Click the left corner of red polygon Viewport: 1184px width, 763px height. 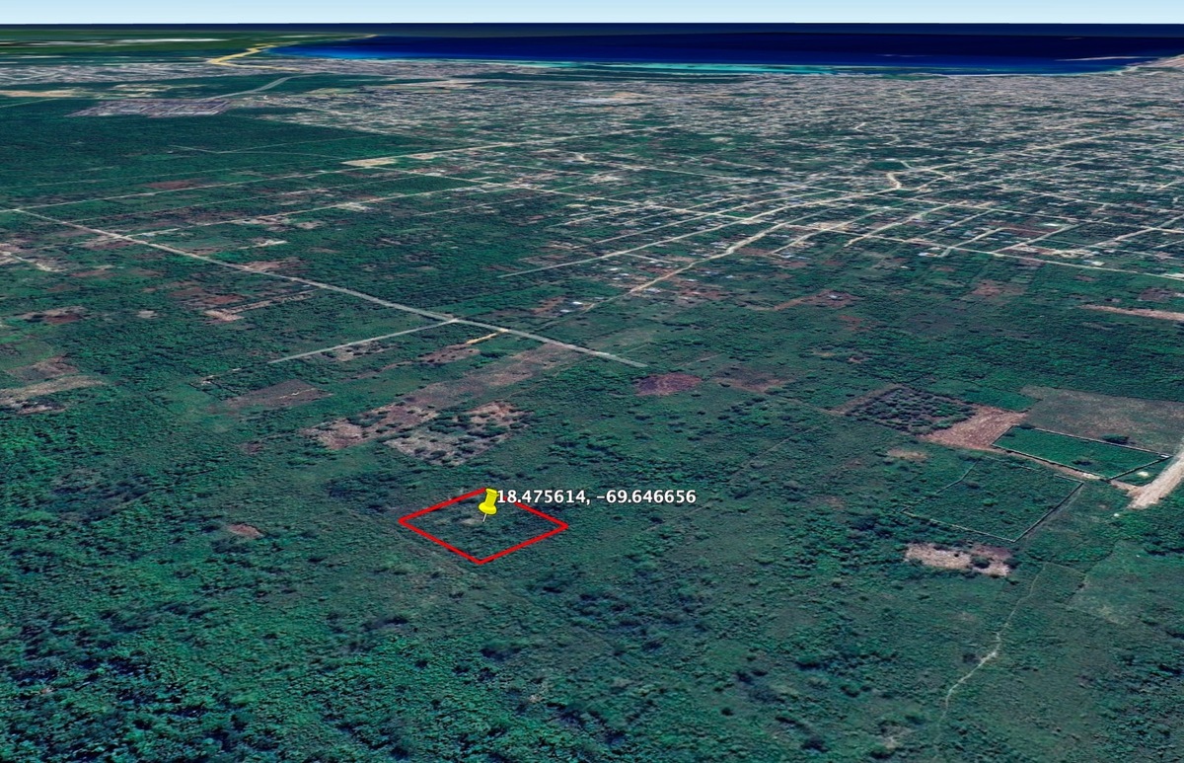point(400,520)
